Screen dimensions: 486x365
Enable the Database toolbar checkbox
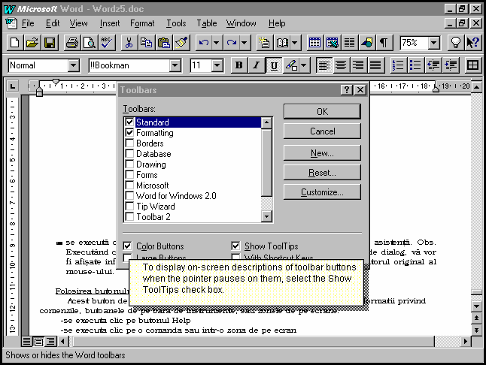pos(129,153)
